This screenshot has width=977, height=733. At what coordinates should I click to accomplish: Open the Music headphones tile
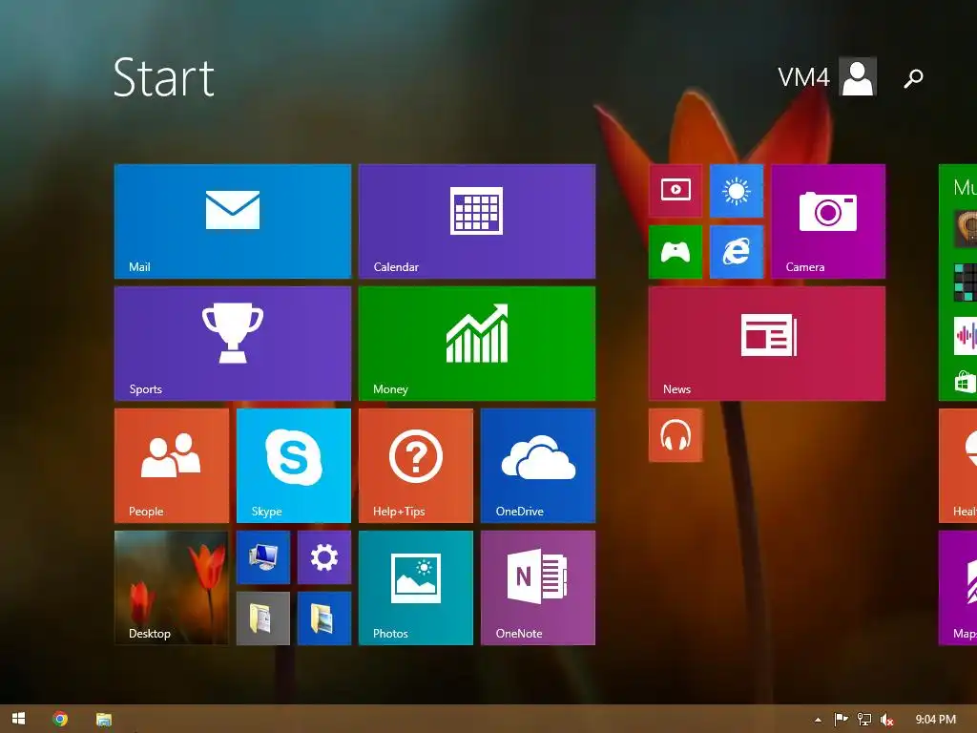coord(676,435)
